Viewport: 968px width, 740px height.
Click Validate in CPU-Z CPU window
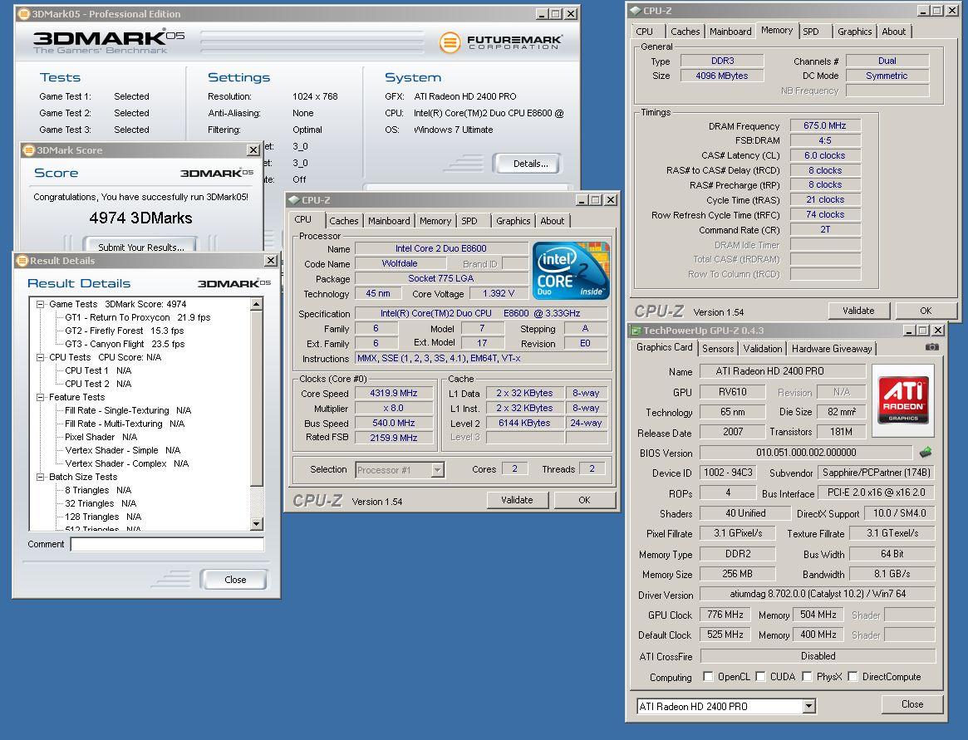pos(517,500)
